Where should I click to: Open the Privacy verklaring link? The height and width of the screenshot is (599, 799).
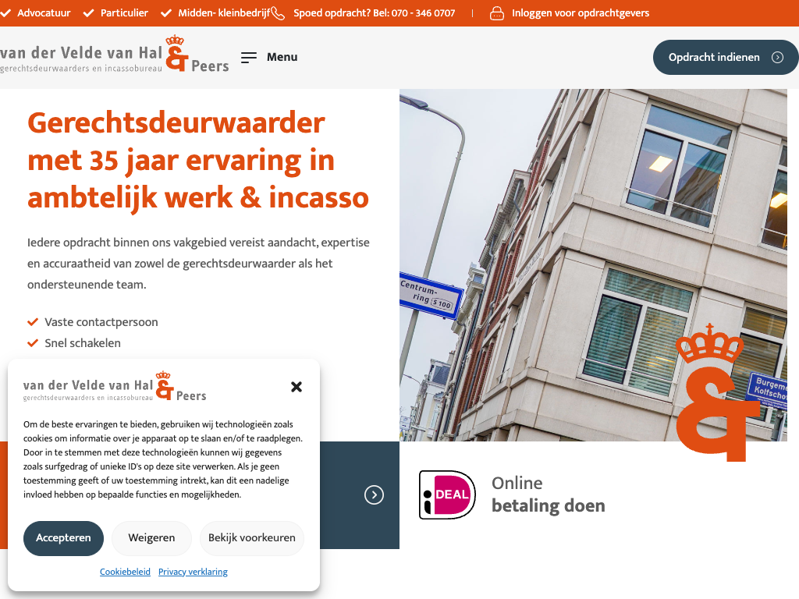(193, 572)
